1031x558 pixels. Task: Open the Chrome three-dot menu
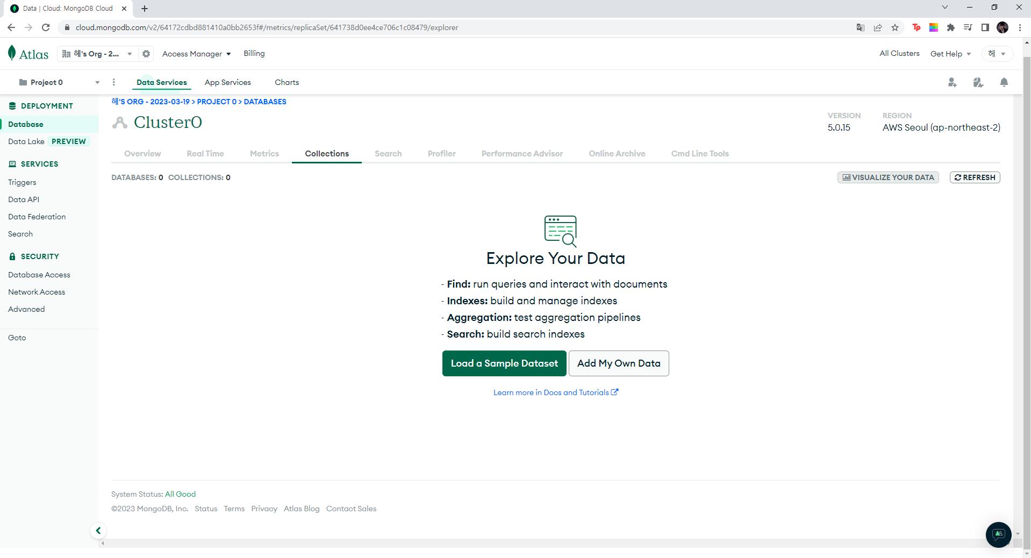(1020, 27)
